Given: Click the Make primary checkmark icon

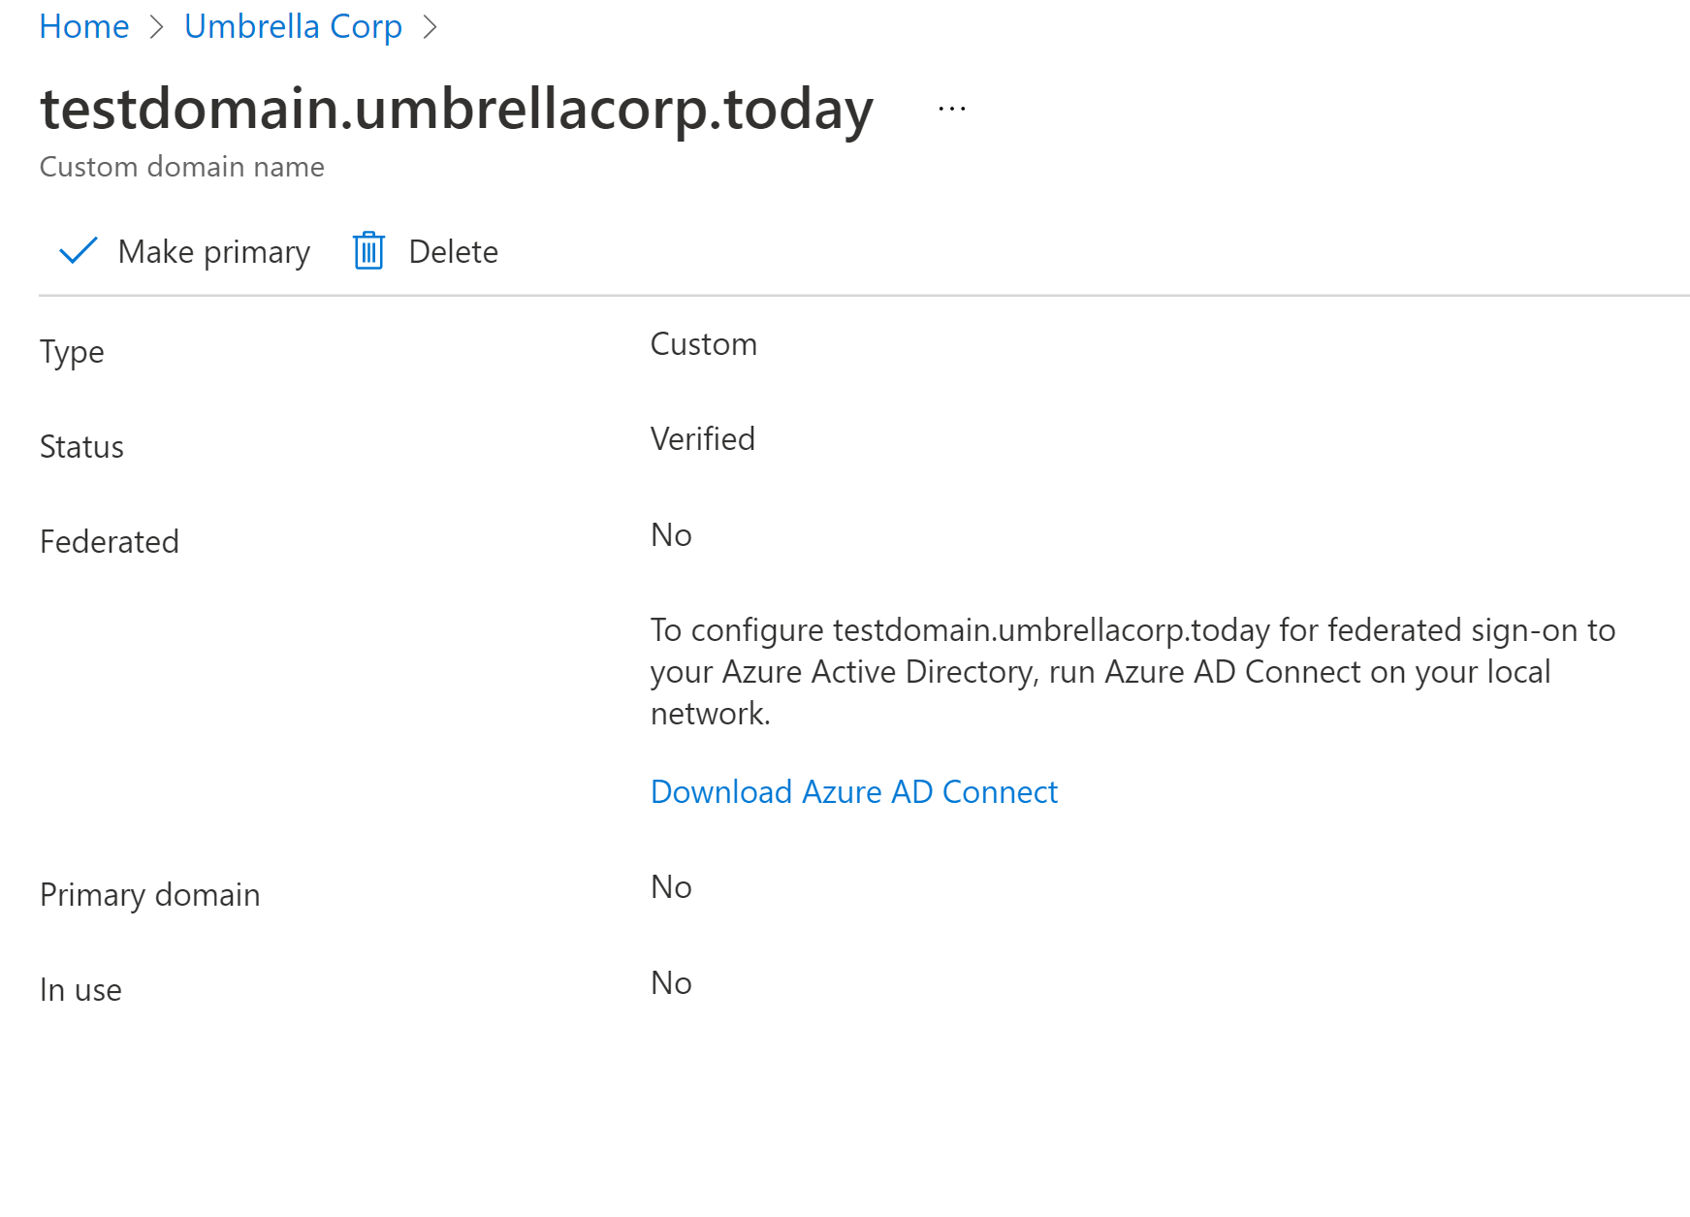Looking at the screenshot, I should pos(78,251).
